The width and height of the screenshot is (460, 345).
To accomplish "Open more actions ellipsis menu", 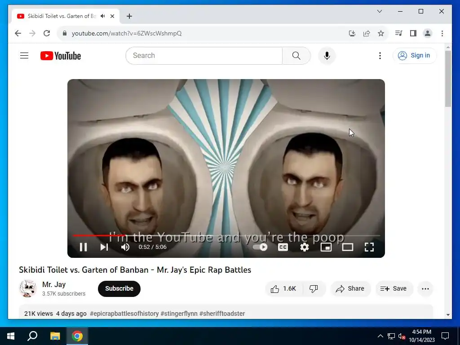I will 425,289.
